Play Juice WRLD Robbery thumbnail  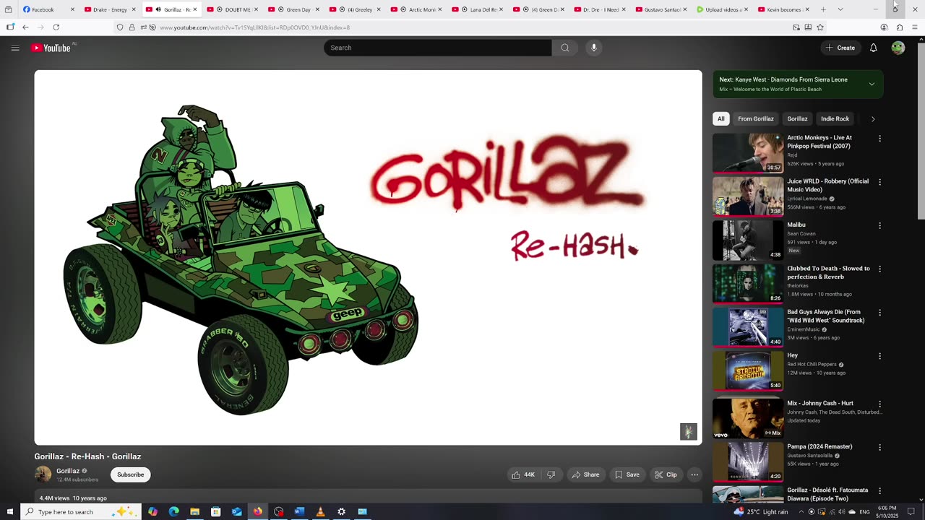tap(747, 196)
